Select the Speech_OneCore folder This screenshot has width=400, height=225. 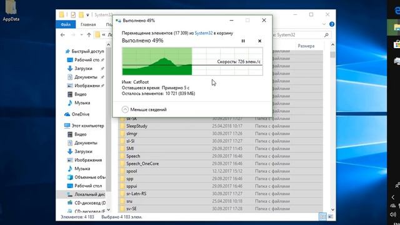(142, 164)
